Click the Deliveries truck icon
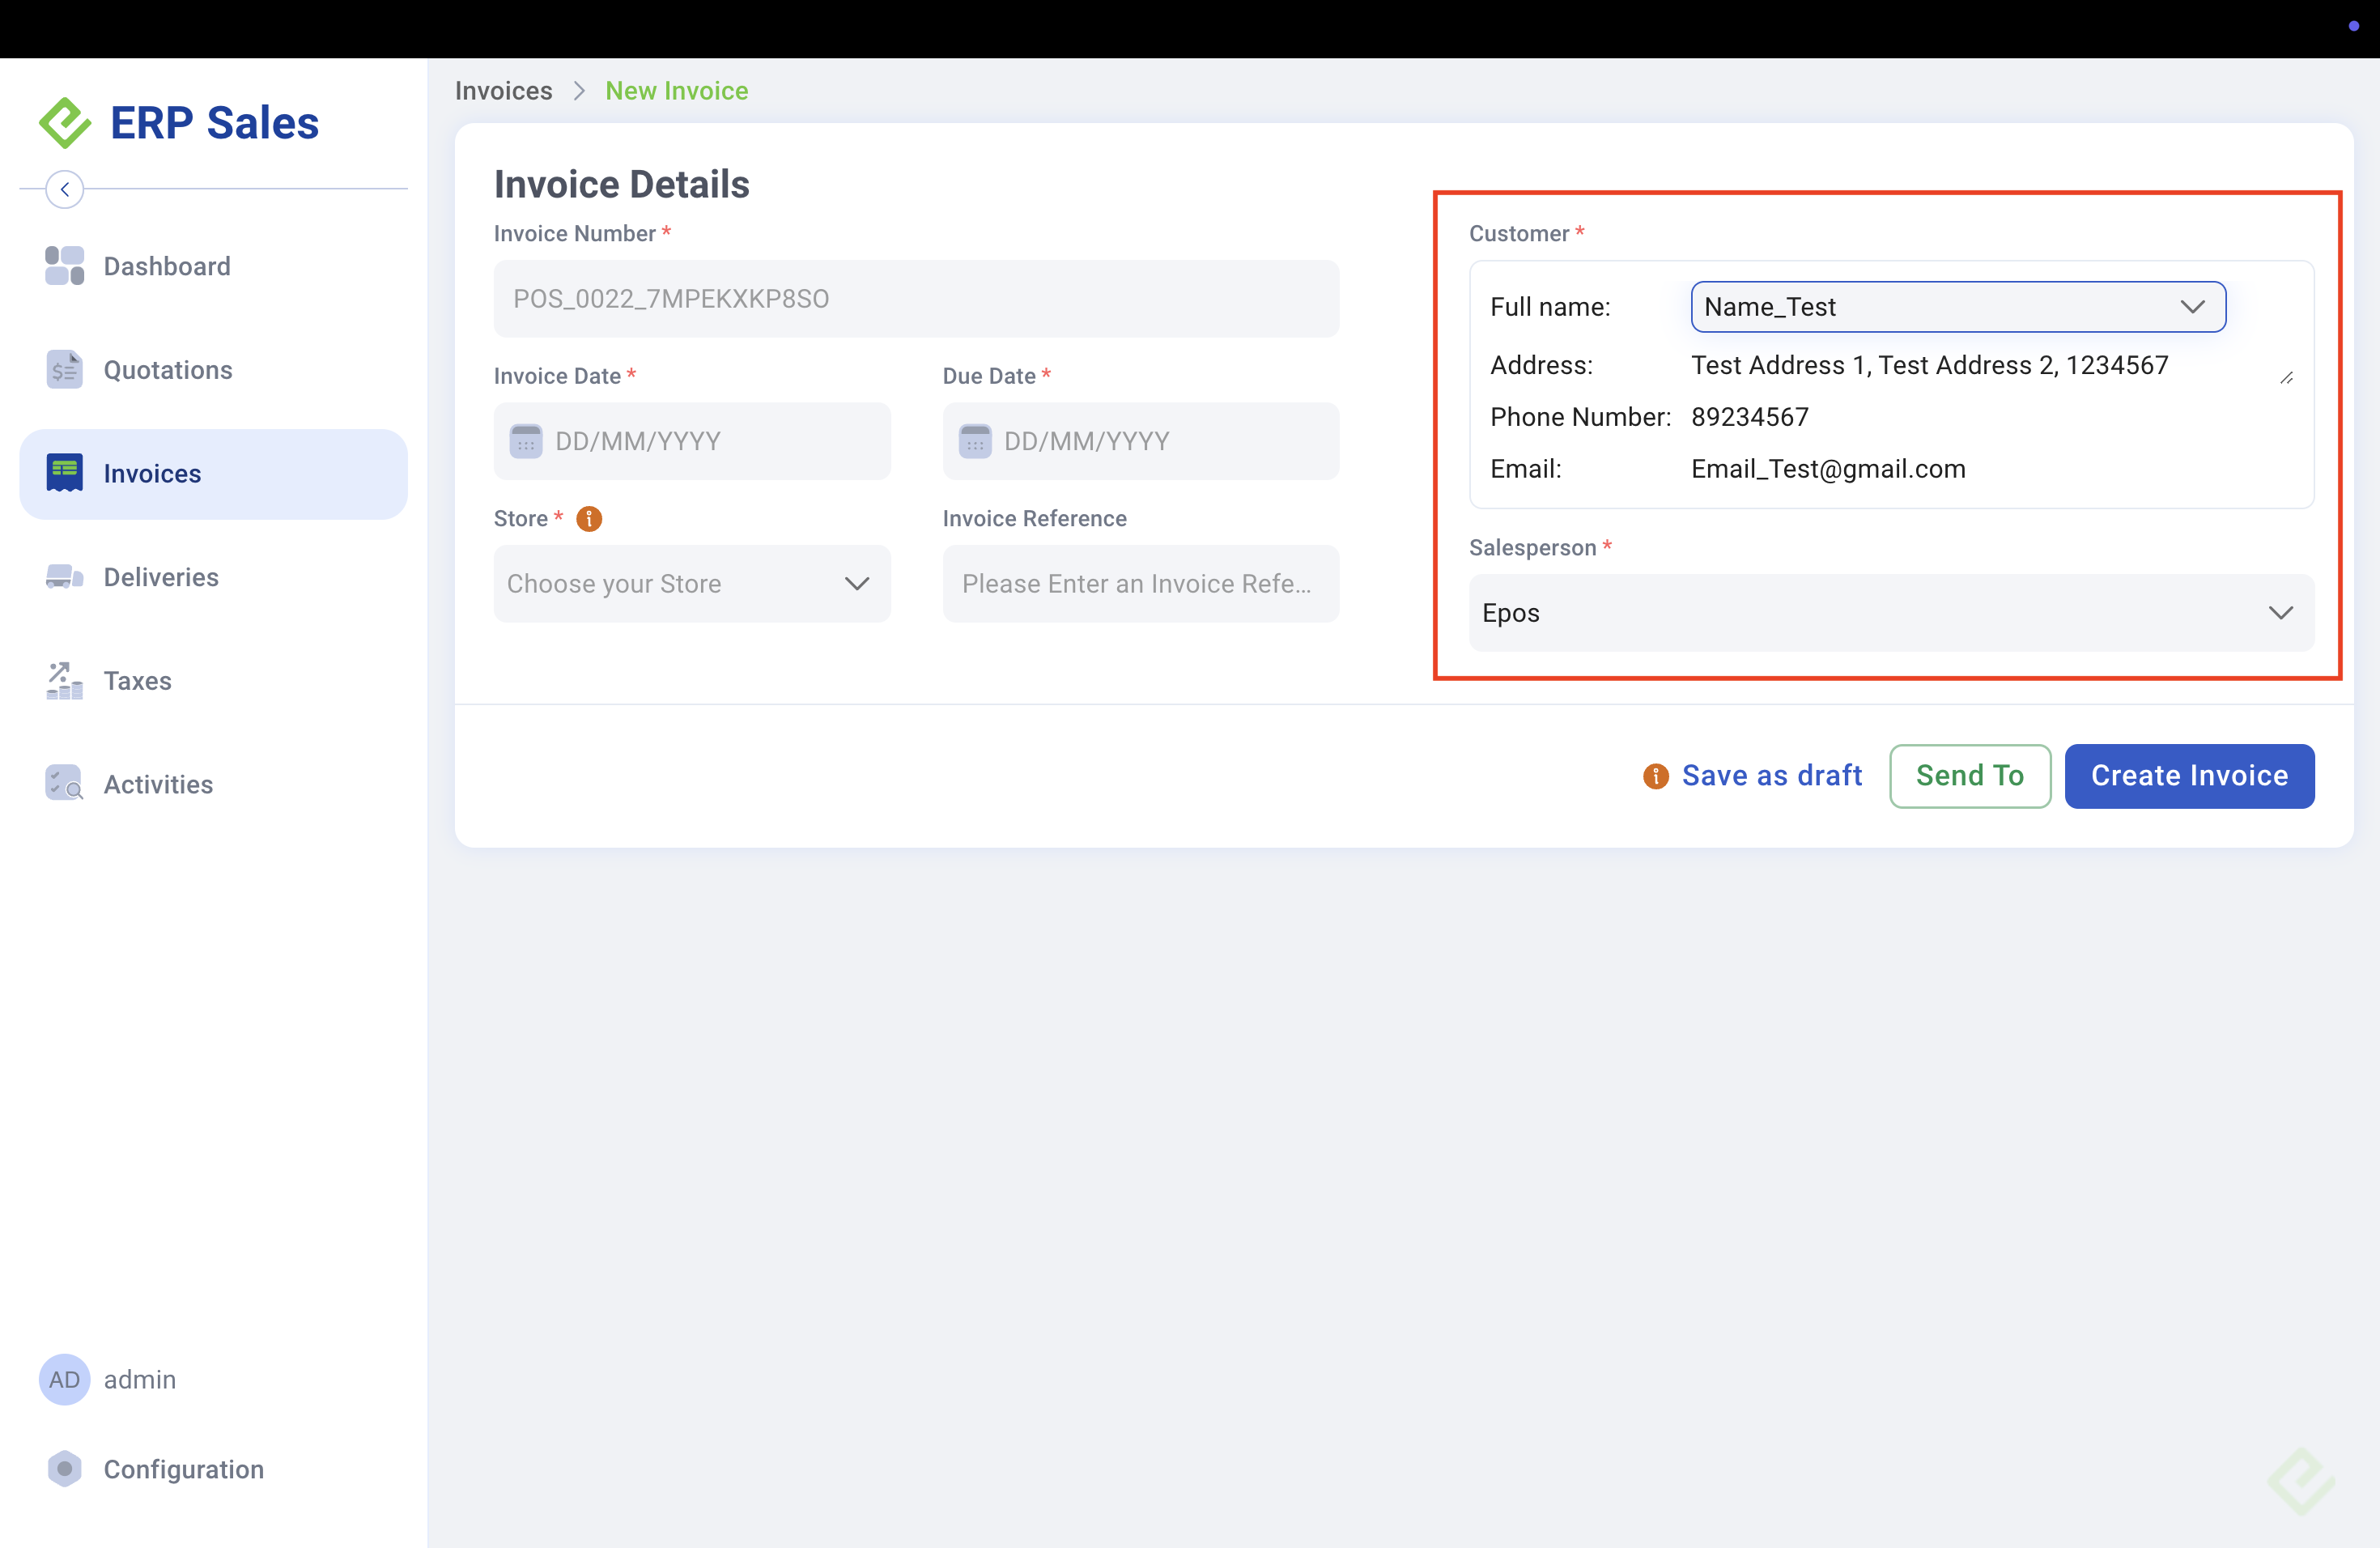Screen dimensions: 2380x1548 (65, 577)
